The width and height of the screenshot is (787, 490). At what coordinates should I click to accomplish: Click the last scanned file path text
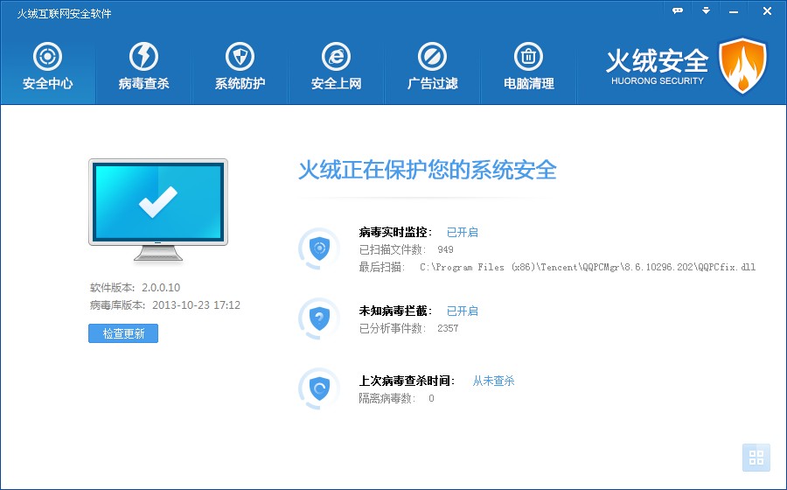click(588, 267)
